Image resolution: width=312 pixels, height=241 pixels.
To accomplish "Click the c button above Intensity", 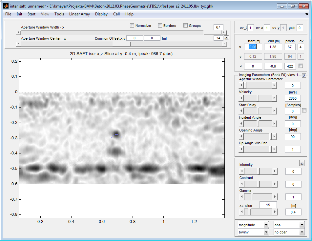I will pyautogui.click(x=302, y=163).
